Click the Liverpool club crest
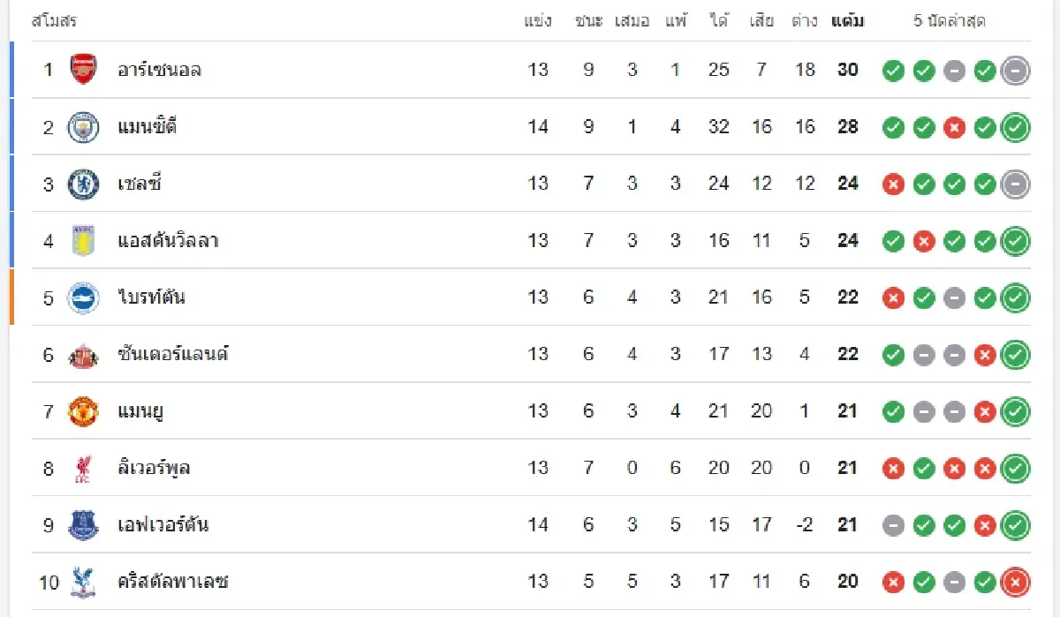The height and width of the screenshot is (617, 1060). [x=83, y=469]
